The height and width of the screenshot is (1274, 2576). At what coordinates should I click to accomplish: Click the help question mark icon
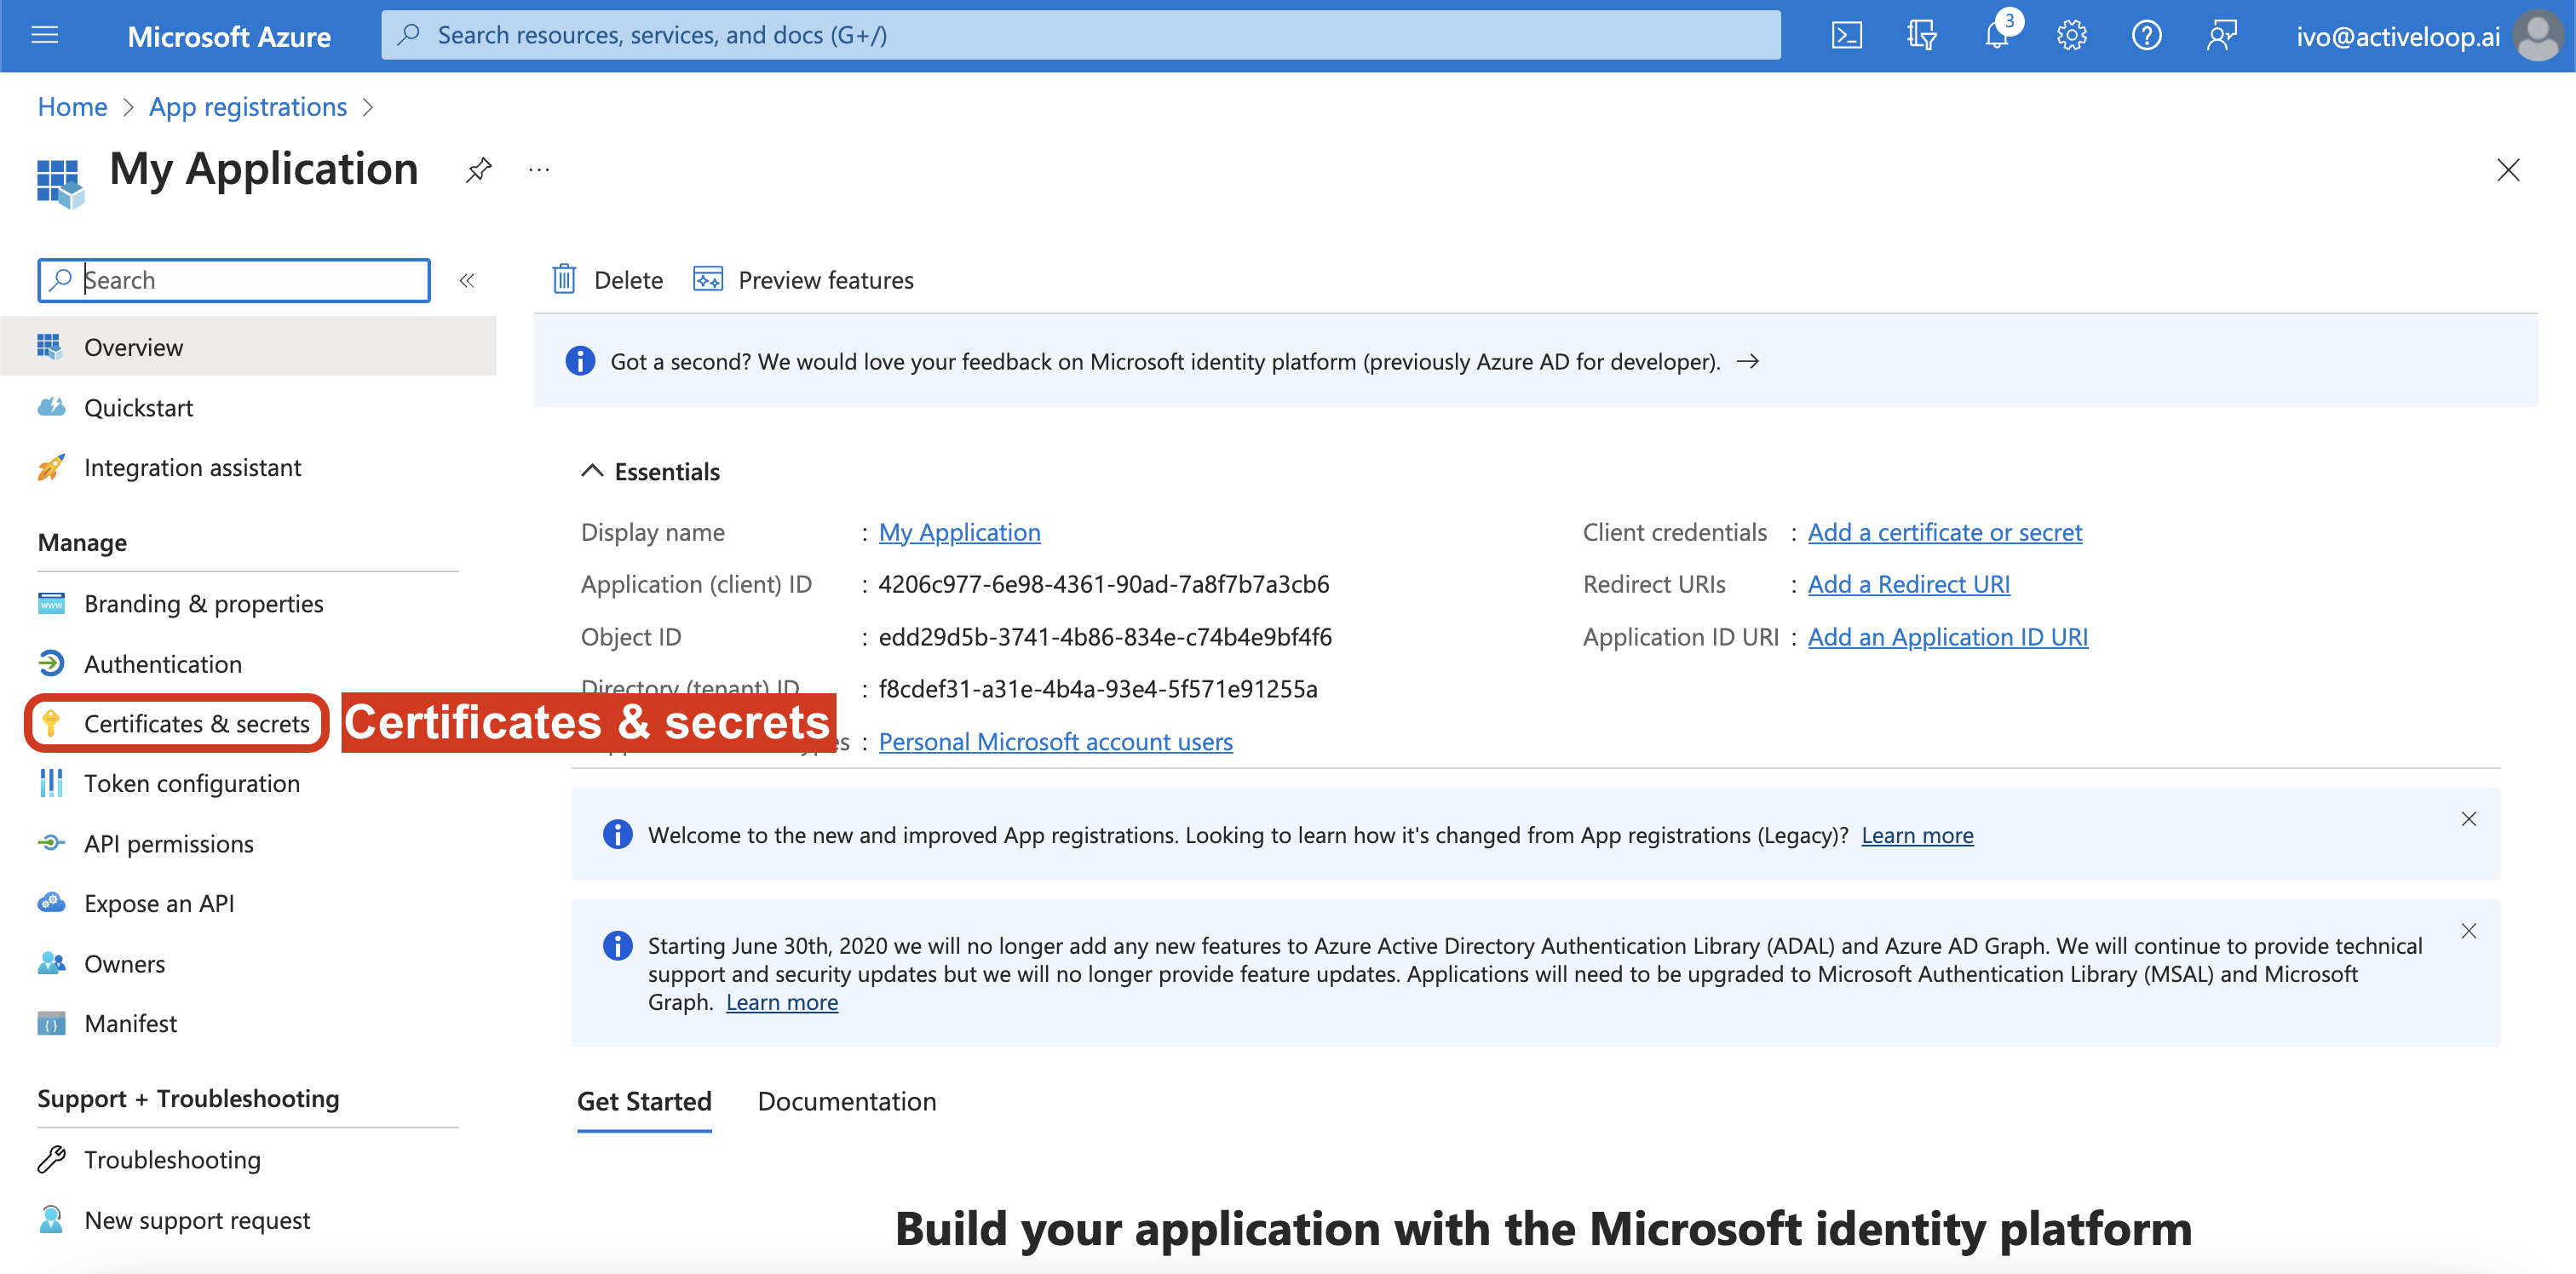click(x=2146, y=36)
